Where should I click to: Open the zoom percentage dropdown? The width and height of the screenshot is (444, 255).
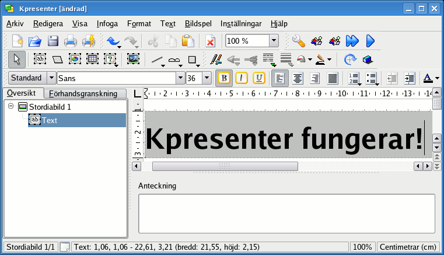tap(274, 41)
